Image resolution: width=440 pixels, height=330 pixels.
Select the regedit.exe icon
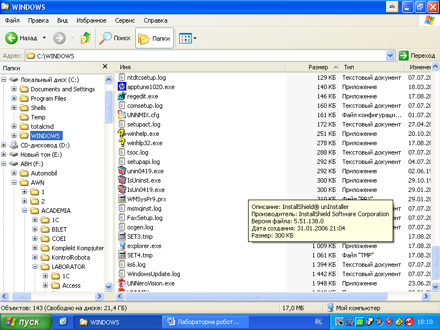[x=122, y=96]
